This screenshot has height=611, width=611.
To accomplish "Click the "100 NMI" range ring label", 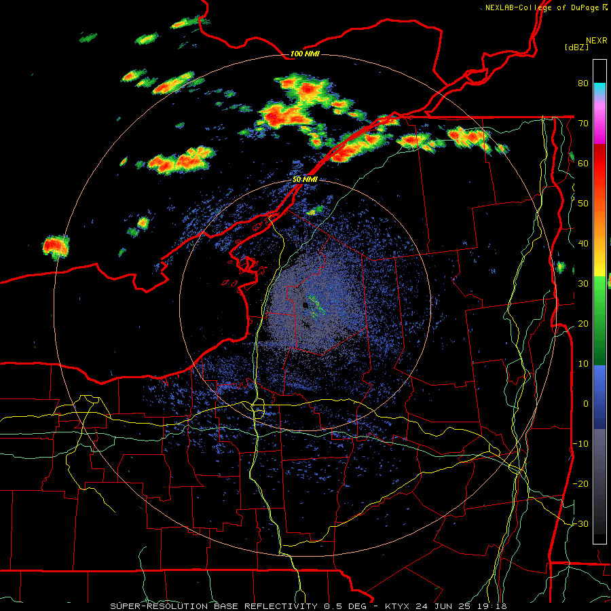I will coord(305,54).
